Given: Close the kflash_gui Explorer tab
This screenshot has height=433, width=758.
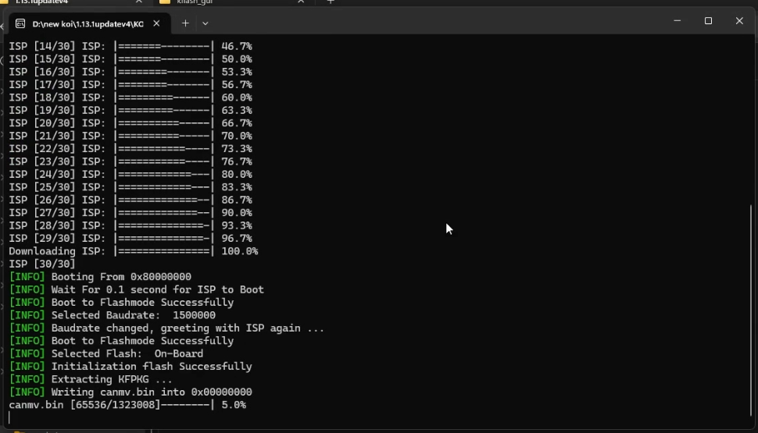Looking at the screenshot, I should pos(301,2).
